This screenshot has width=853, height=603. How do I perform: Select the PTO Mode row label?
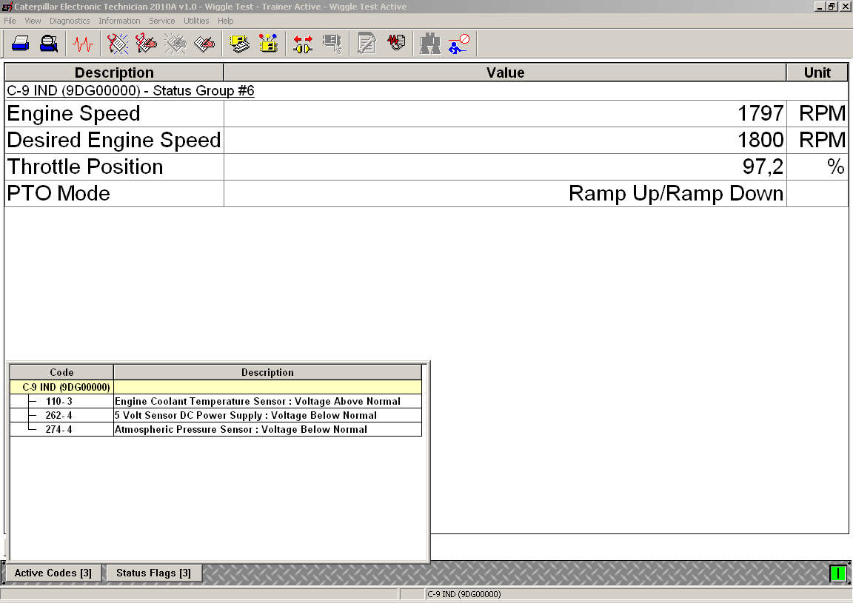(x=58, y=194)
